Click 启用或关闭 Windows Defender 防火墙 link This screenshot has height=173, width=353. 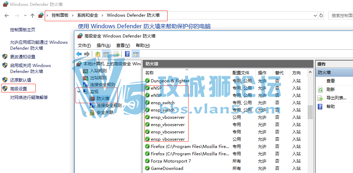[x=31, y=68]
